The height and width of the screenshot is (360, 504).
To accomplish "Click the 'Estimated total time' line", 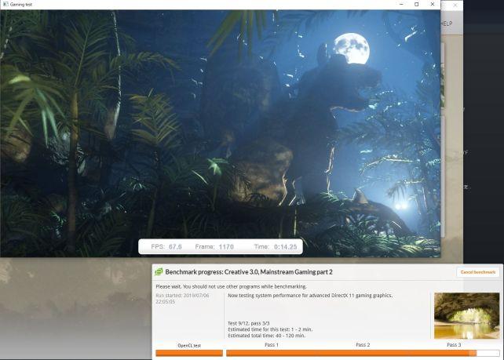I will coord(266,336).
